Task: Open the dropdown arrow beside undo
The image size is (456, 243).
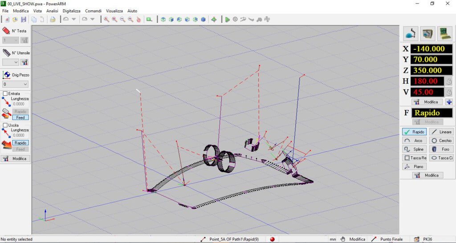Action: (x=74, y=19)
